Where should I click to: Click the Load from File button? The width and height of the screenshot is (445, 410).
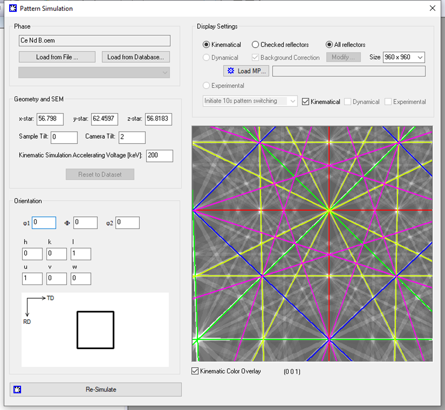(56, 56)
